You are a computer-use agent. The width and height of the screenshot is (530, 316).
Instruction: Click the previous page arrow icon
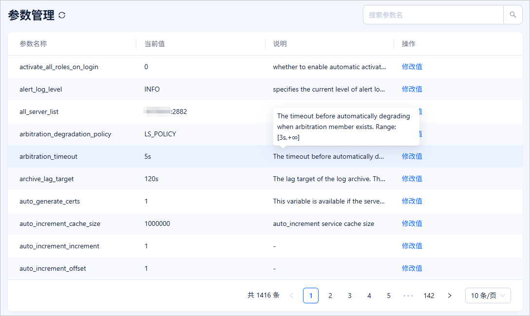[x=291, y=296]
